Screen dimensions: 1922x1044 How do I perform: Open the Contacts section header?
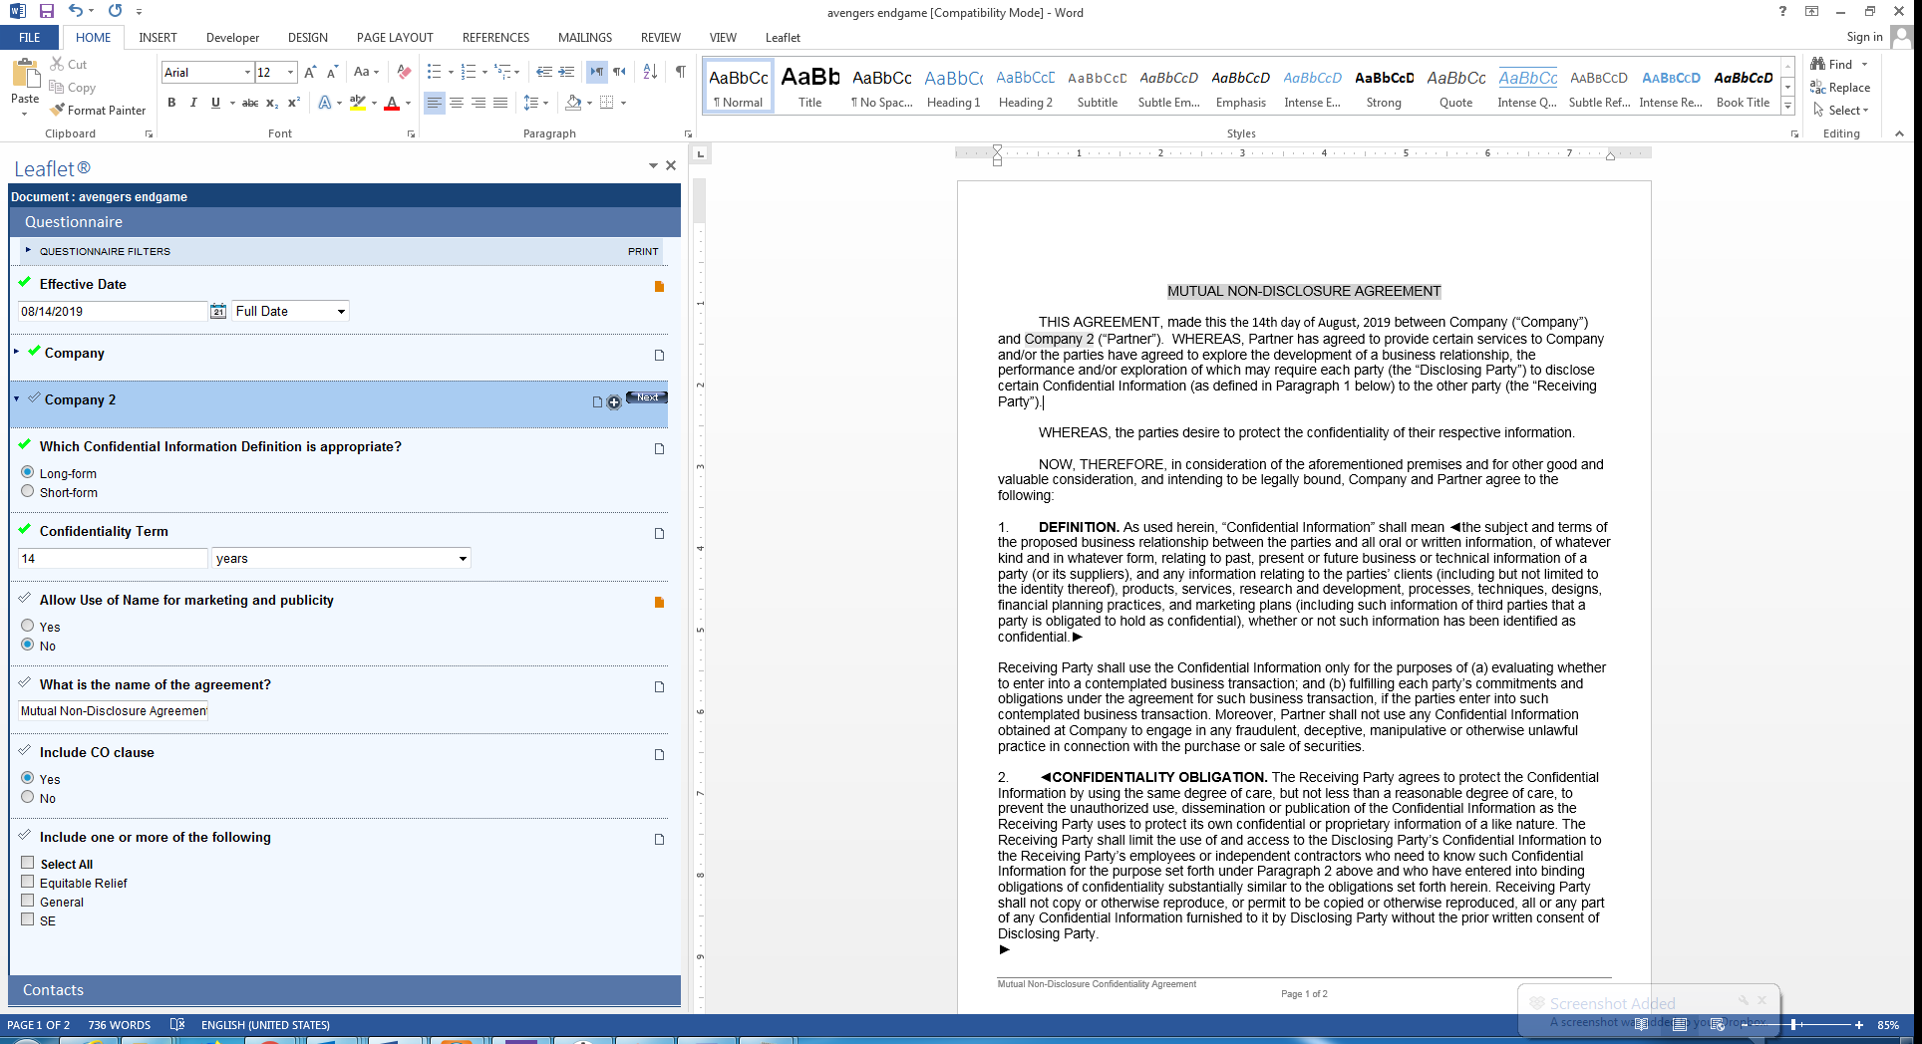345,990
